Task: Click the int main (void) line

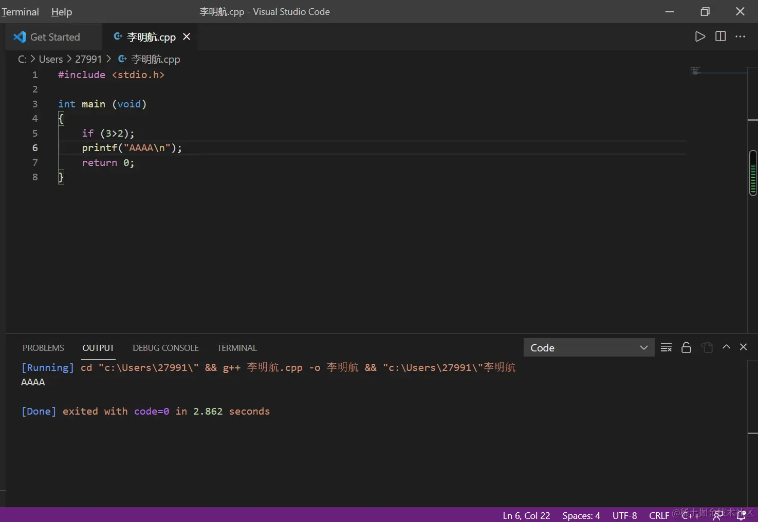Action: click(x=102, y=104)
